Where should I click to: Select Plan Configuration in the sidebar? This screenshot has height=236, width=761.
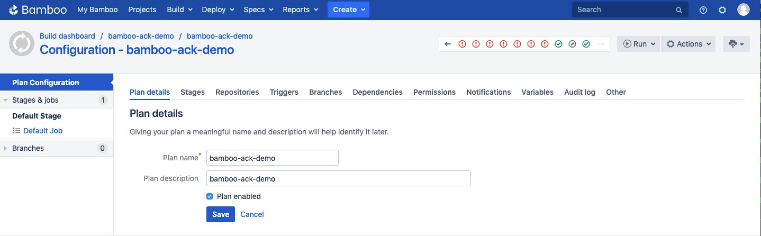click(x=57, y=83)
